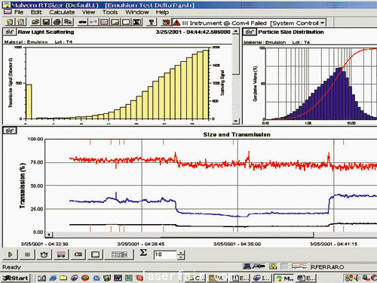This screenshot has width=377, height=283.
Task: Click the averaging count input field
Action: coord(165,254)
